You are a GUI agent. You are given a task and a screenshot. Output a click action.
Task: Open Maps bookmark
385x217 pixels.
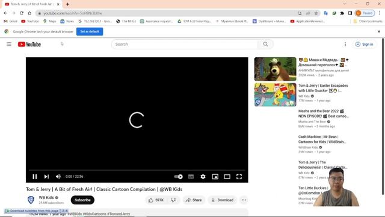point(50,22)
